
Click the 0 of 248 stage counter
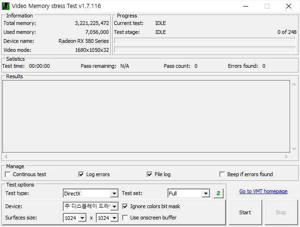[287, 32]
